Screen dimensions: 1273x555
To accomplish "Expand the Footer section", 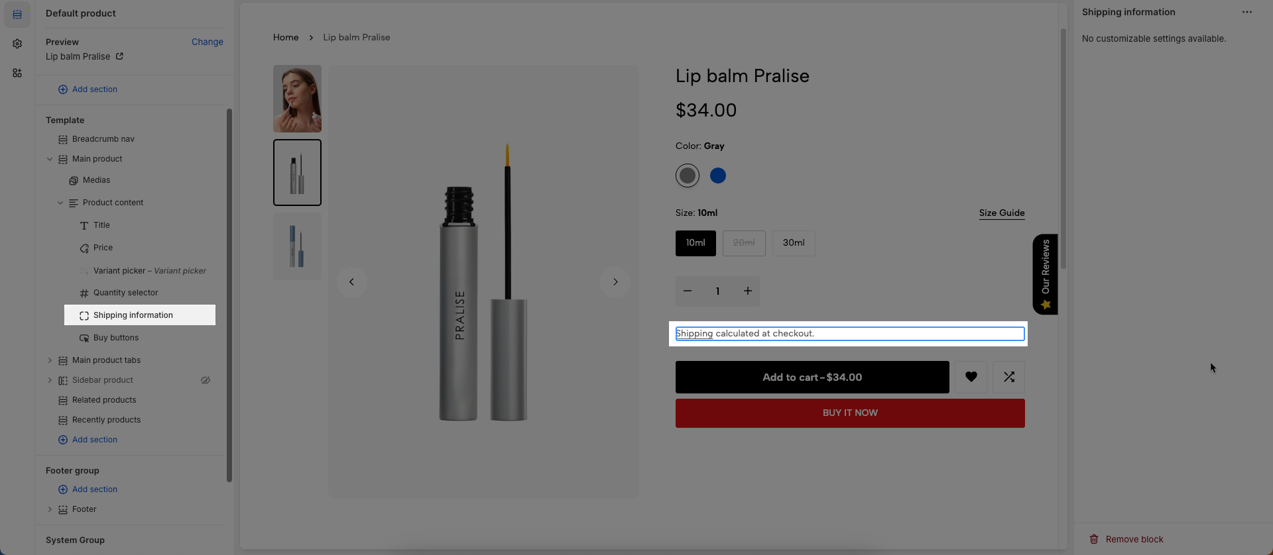I will click(x=50, y=509).
